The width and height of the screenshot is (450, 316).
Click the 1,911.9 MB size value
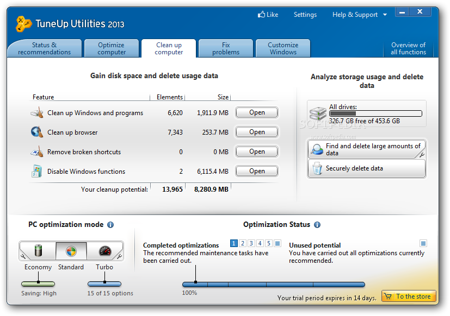pyautogui.click(x=213, y=113)
